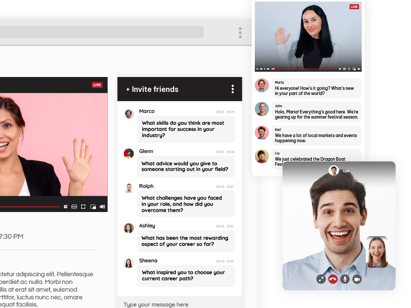The width and height of the screenshot is (411, 308).
Task: Click Maria's avatar in the mobile chat
Action: tap(262, 86)
